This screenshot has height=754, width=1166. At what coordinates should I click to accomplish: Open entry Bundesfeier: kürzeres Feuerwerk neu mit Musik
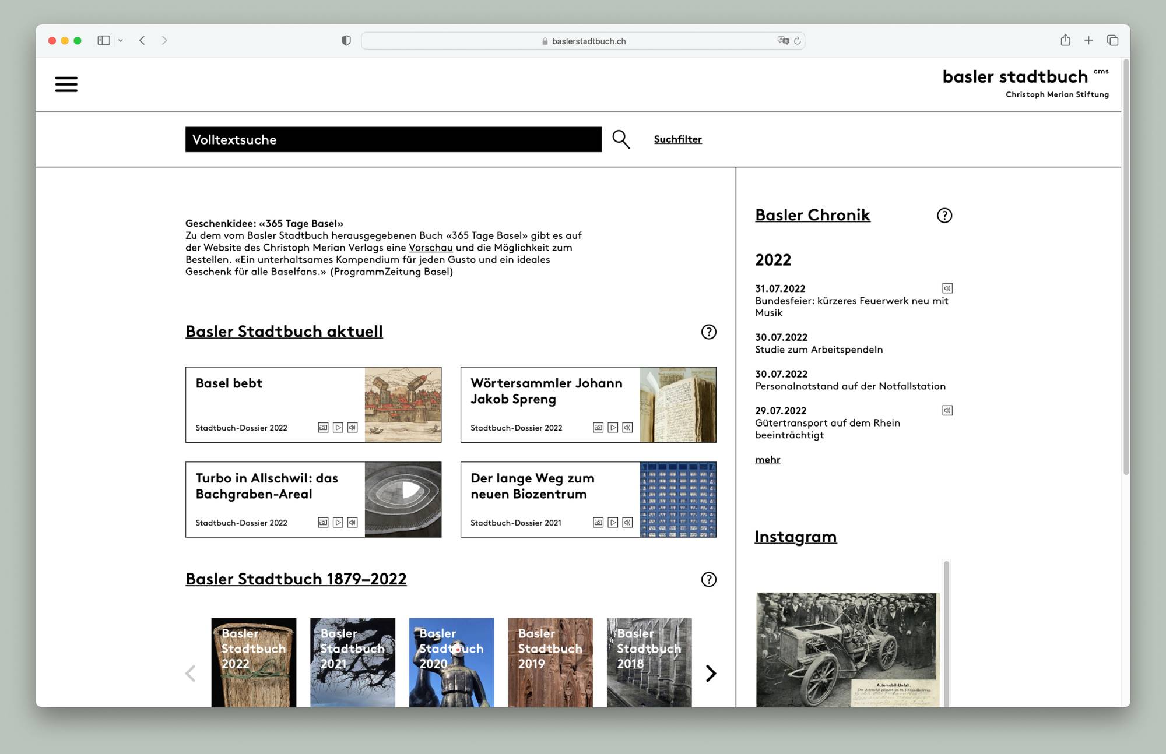(852, 306)
